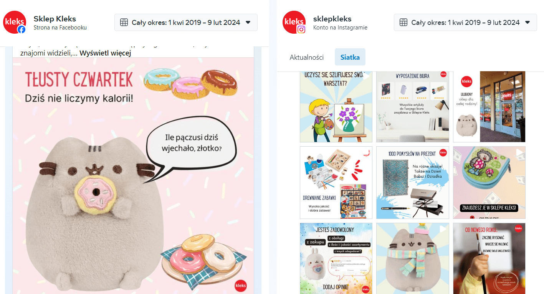Click the Facebook badge on the Kleks avatar
The image size is (544, 294).
pos(22,29)
